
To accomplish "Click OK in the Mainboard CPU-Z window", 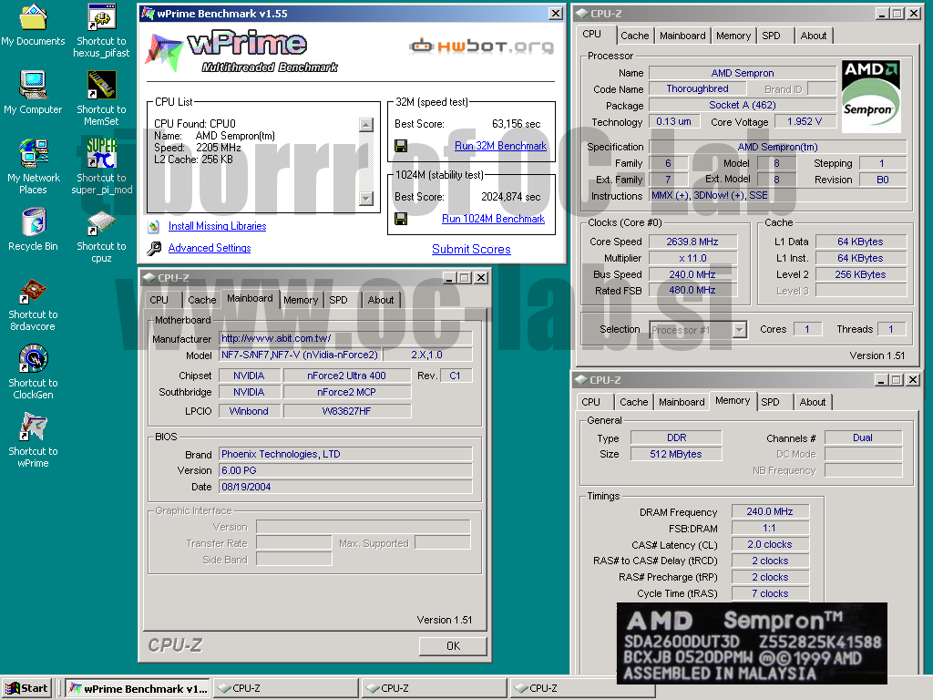I will (x=453, y=646).
